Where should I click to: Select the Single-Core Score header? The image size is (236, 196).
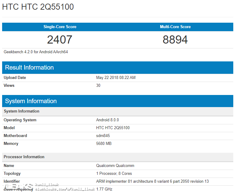point(60,27)
